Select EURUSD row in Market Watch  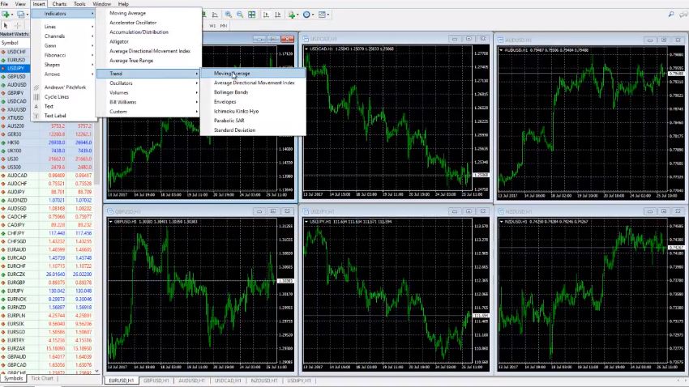pos(16,60)
